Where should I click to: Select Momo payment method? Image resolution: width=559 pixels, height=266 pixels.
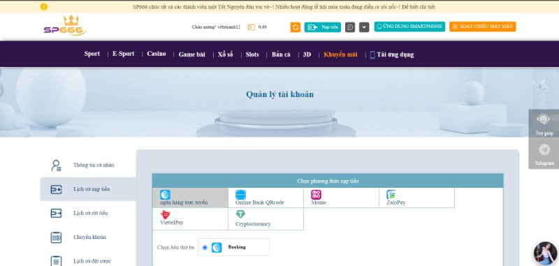[341, 198]
